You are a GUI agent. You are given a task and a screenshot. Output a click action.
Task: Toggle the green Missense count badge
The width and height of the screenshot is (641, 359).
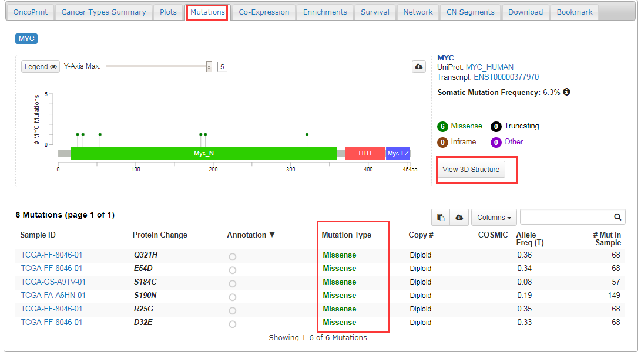pos(443,126)
